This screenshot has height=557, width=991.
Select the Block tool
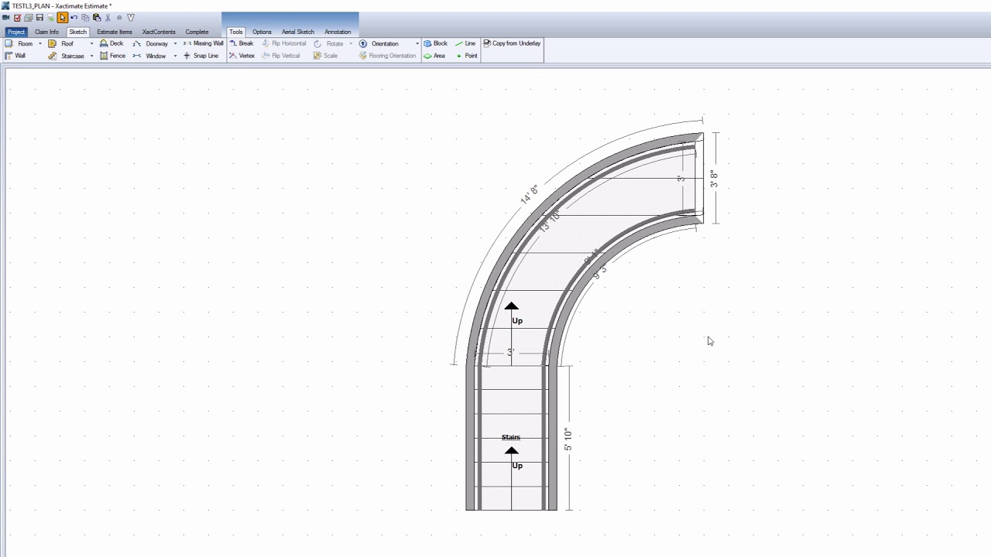pos(436,43)
